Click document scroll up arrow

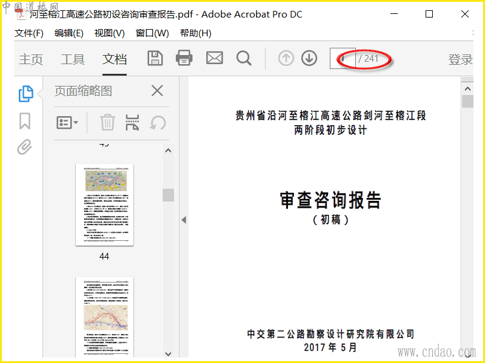(467, 89)
